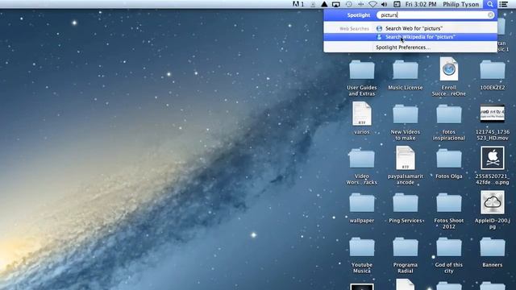Screen dimensions: 516x290
Task: Select the Enroll Succe...reOne web file
Action: click(x=449, y=69)
